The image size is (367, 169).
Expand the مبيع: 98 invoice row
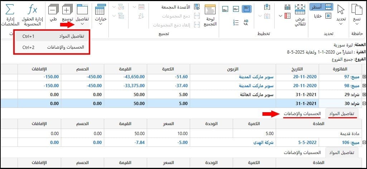click(x=364, y=86)
